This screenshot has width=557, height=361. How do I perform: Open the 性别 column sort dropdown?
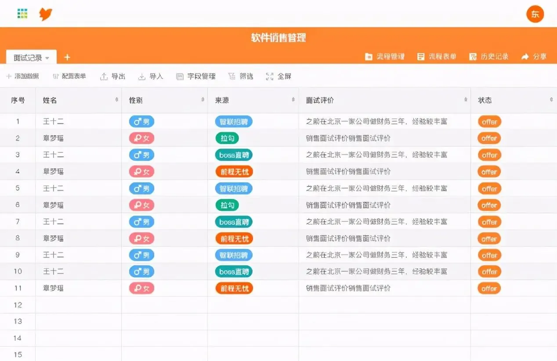pyautogui.click(x=203, y=100)
